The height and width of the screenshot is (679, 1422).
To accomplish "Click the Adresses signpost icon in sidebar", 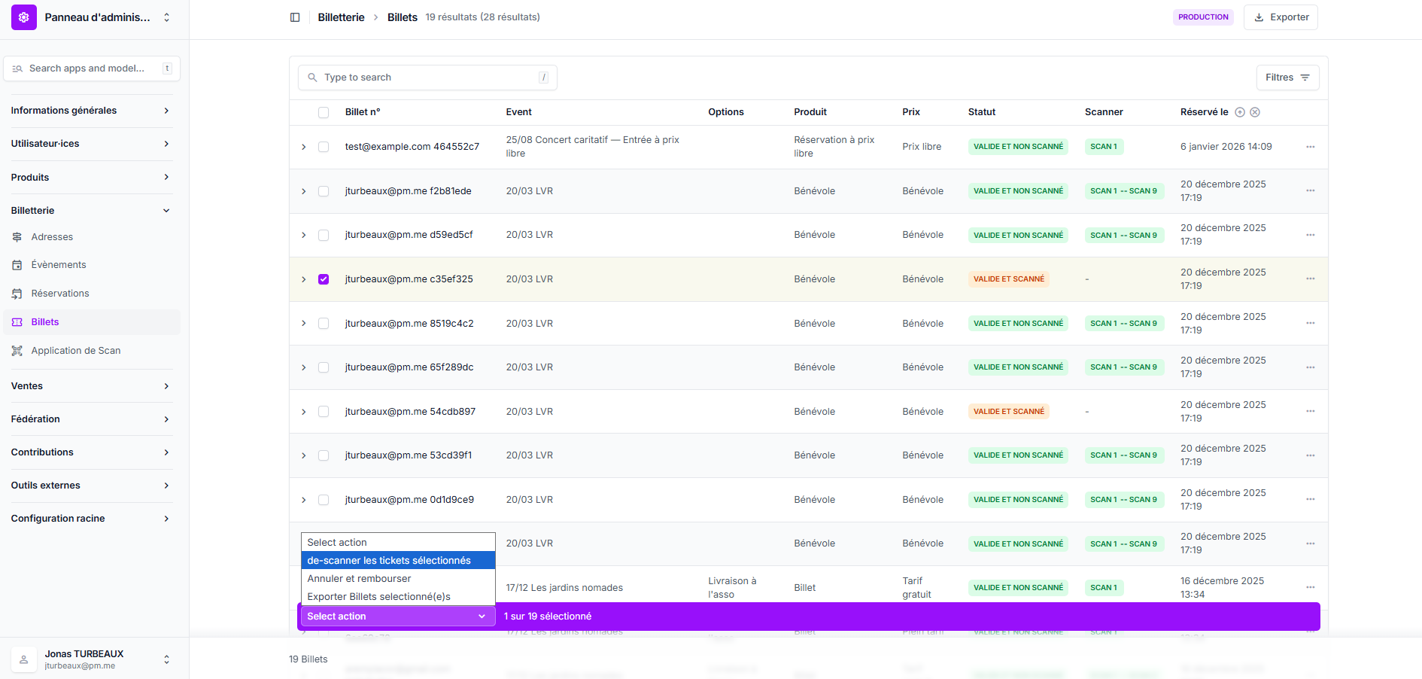I will (17, 237).
